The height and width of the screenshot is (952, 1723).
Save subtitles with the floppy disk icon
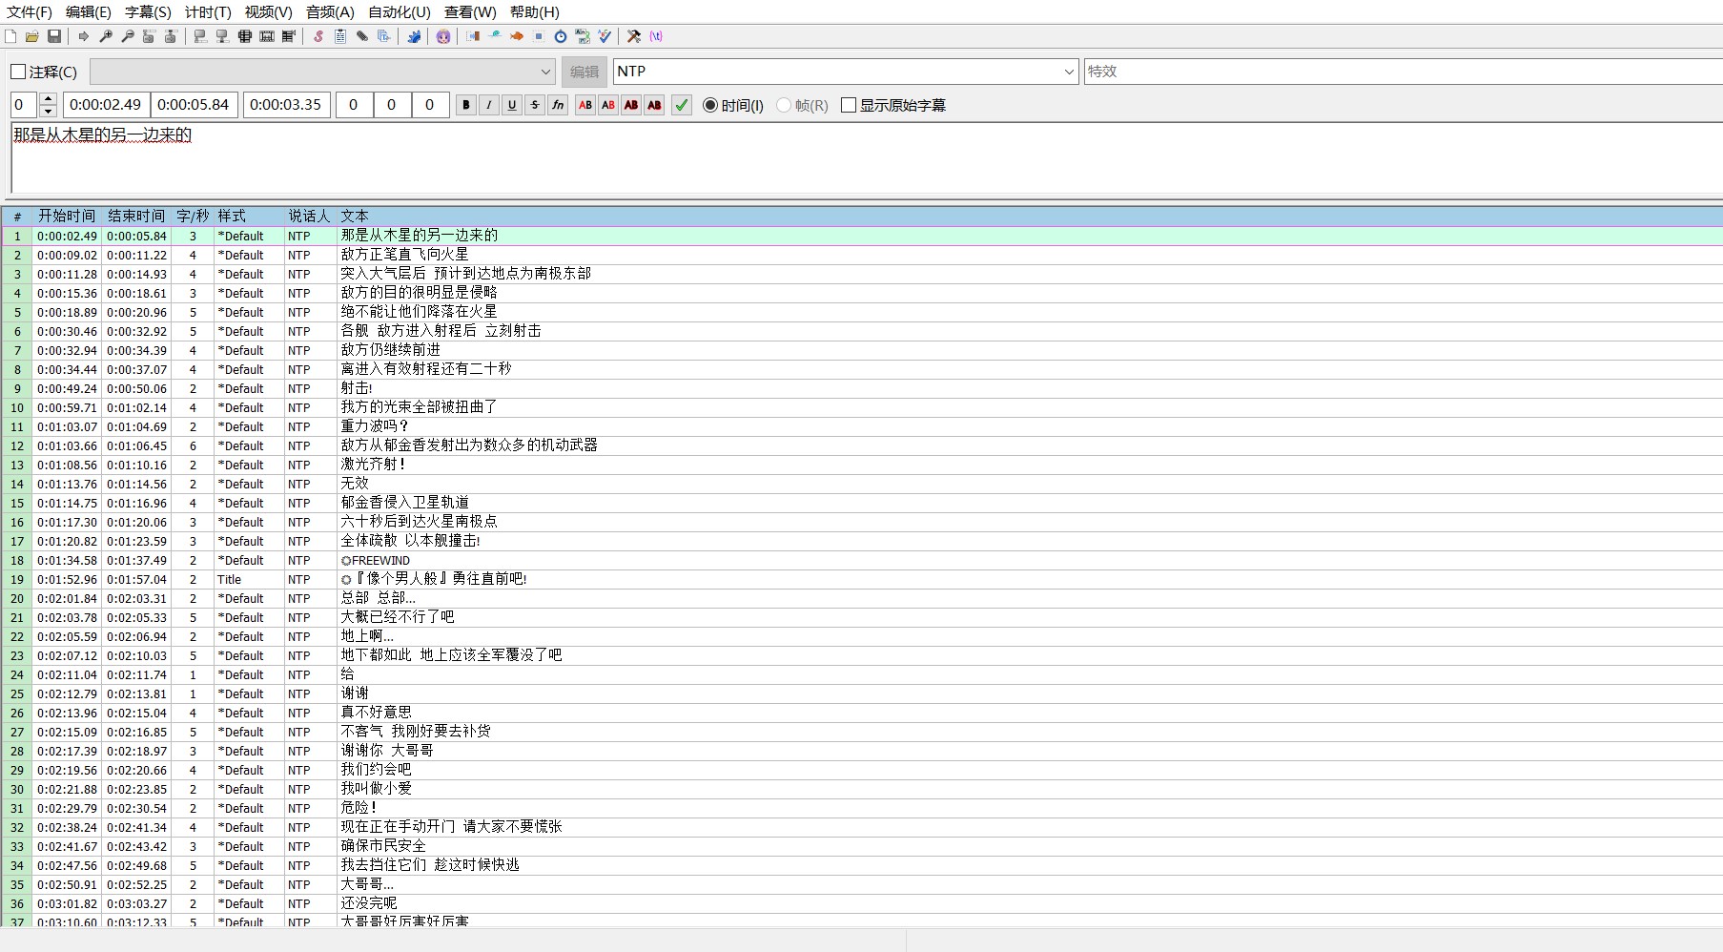54,36
